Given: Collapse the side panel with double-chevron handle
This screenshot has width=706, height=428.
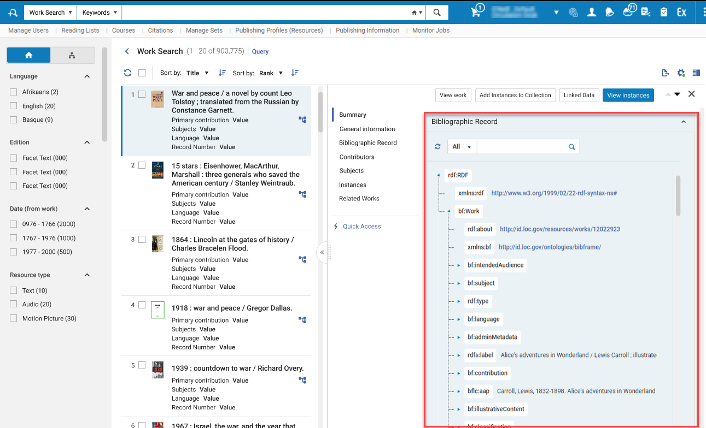Looking at the screenshot, I should (x=322, y=252).
